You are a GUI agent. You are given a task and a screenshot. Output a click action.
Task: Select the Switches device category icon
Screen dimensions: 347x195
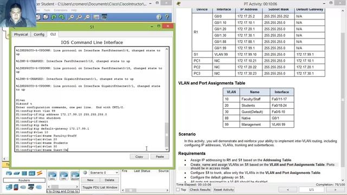coord(17,173)
